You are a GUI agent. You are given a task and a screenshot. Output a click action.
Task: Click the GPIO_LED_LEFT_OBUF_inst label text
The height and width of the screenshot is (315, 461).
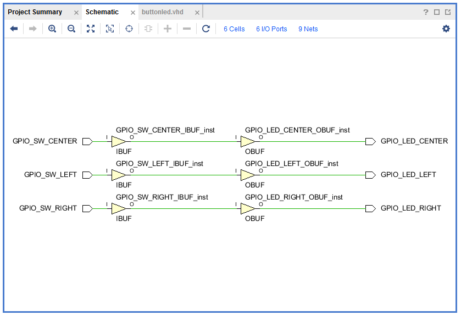(292, 163)
